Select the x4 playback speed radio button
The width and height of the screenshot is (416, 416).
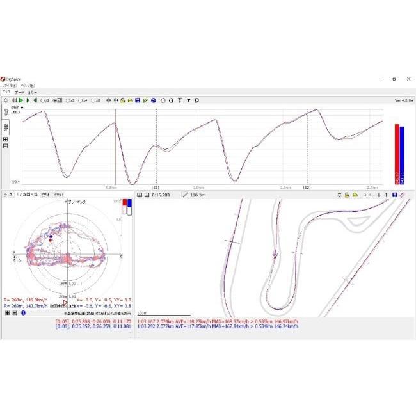click(x=81, y=100)
